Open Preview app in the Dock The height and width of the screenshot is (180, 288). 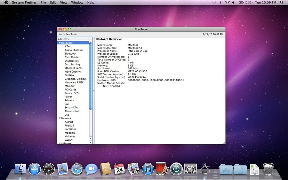click(x=134, y=169)
